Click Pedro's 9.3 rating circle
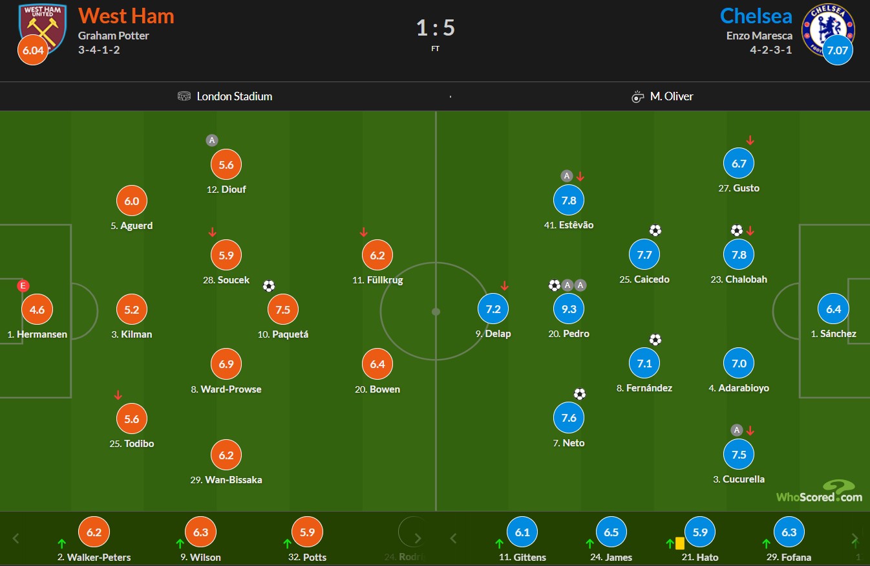This screenshot has height=566, width=870. [569, 309]
